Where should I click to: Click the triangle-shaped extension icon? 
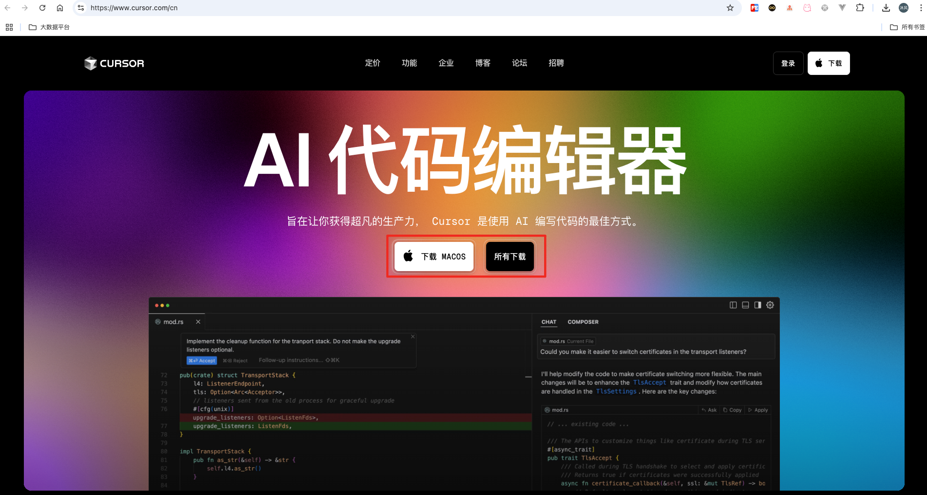coord(842,8)
